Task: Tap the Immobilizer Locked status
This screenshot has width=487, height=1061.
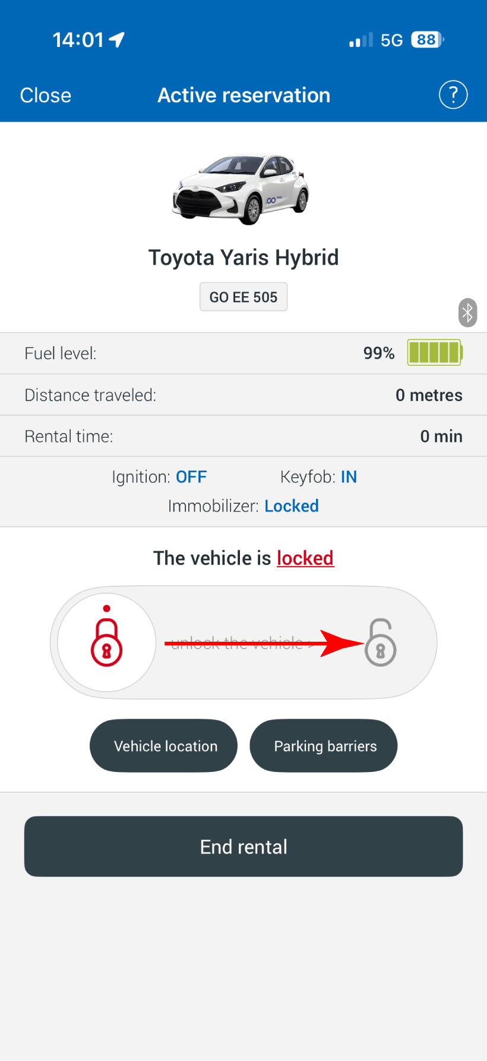Action: 291,506
